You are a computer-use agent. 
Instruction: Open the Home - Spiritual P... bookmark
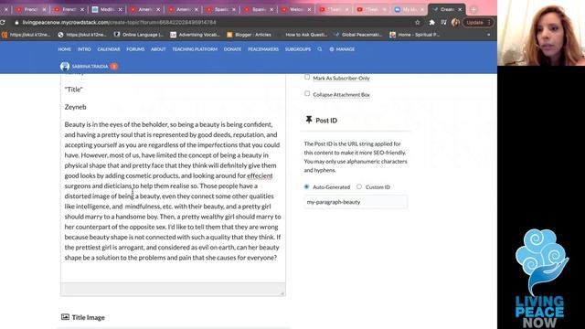pos(415,35)
